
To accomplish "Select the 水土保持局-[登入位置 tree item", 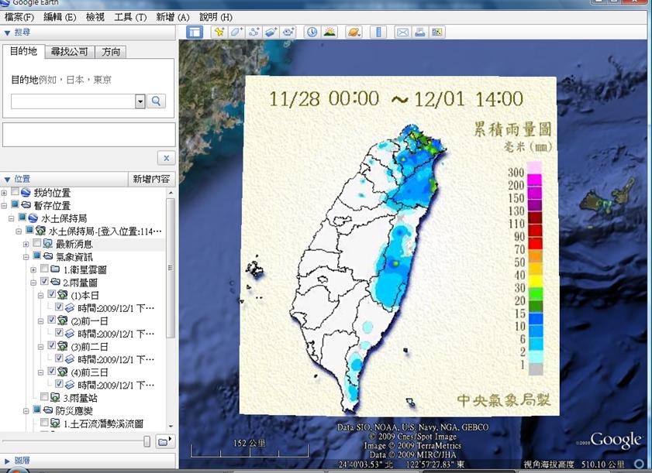I will [105, 231].
